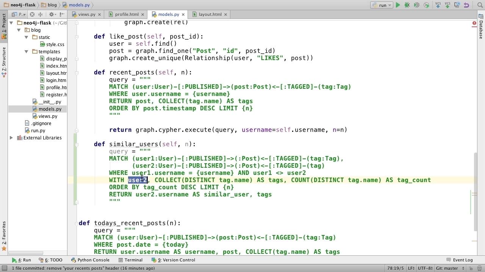Click blog breadcrumb in navigation bar

[x=48, y=5]
